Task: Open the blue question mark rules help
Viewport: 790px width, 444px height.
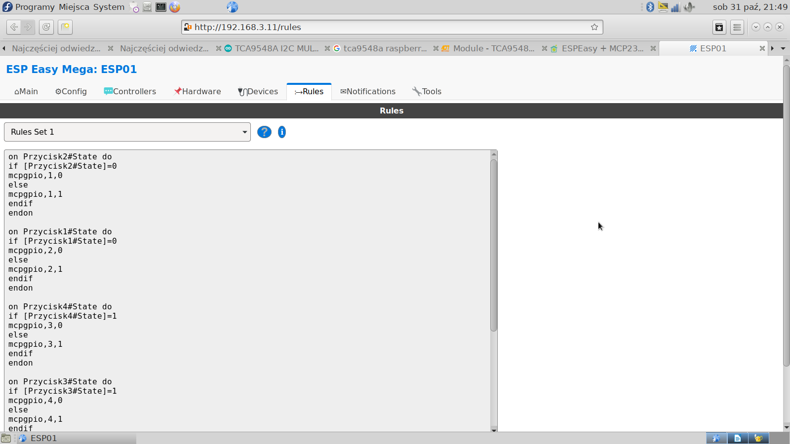Action: (x=264, y=132)
